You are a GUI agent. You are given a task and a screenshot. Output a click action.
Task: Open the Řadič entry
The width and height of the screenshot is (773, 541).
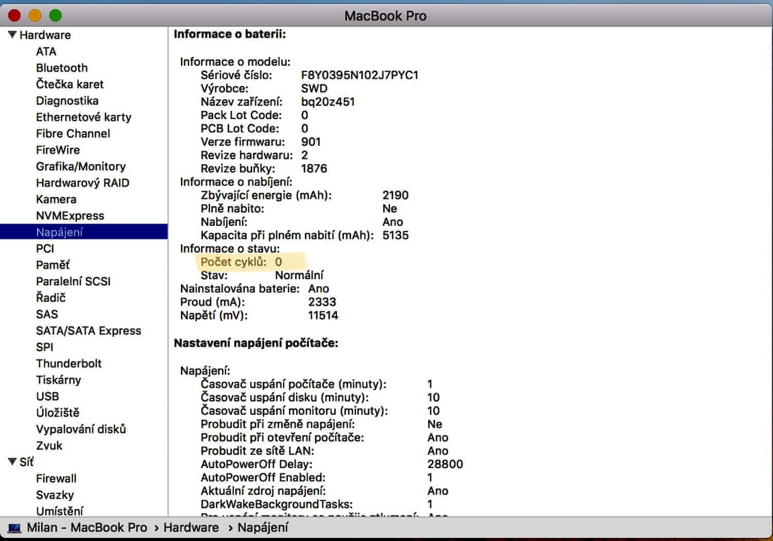point(51,298)
